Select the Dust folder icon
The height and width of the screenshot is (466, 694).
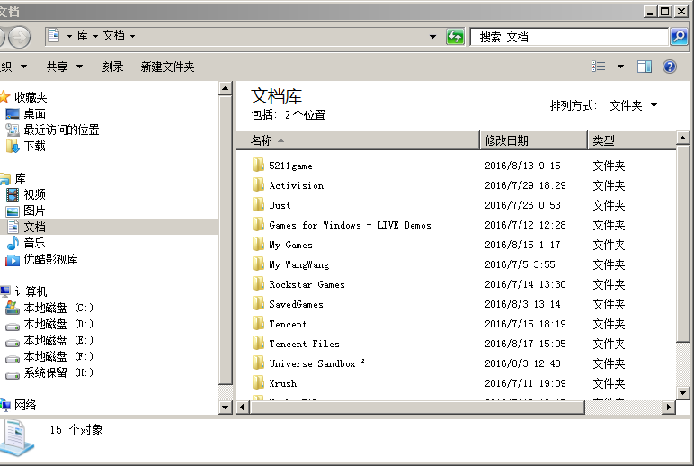pos(259,204)
